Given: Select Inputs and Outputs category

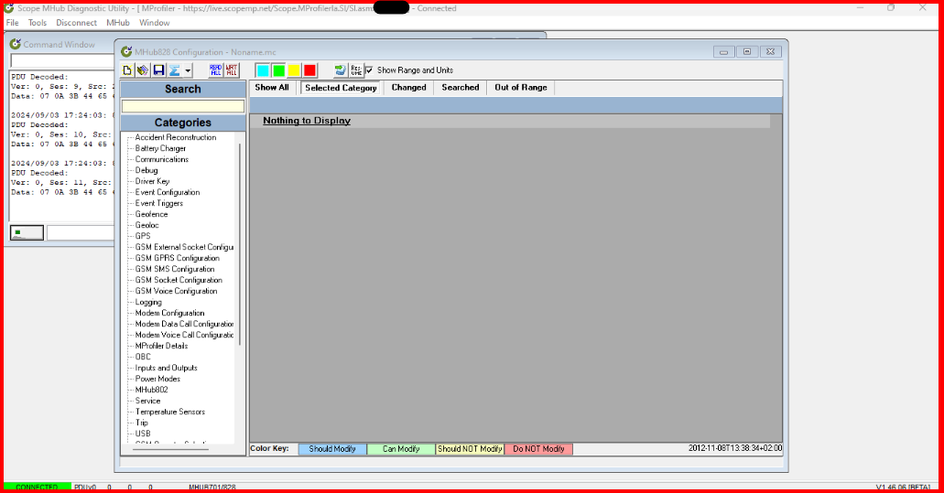Looking at the screenshot, I should 166,368.
